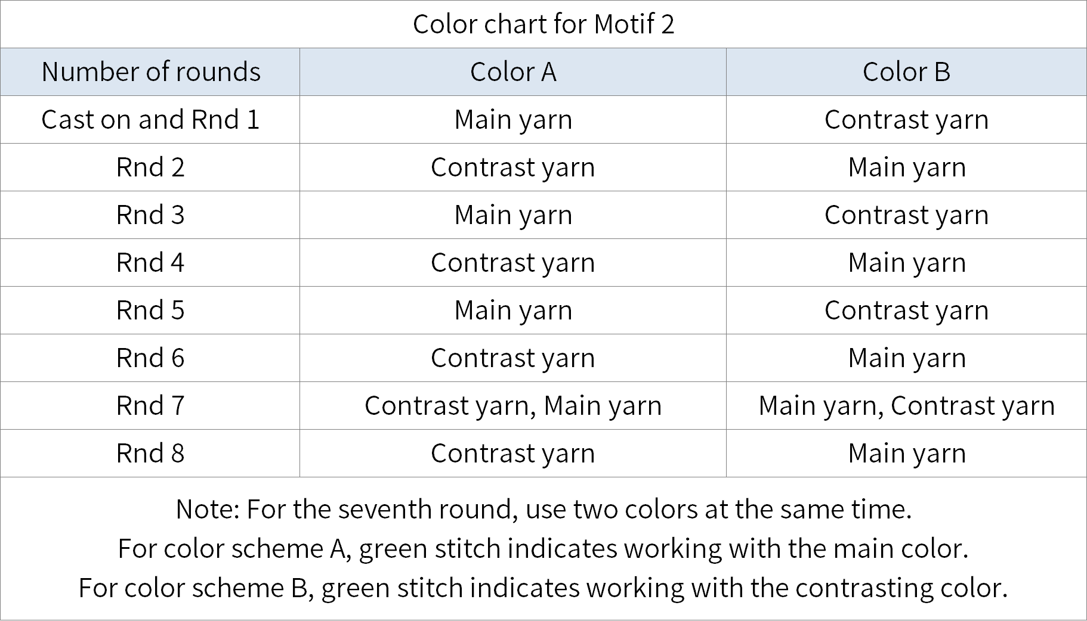1087x621 pixels.
Task: Select Color B cell for Rnd 7
Action: (906, 405)
